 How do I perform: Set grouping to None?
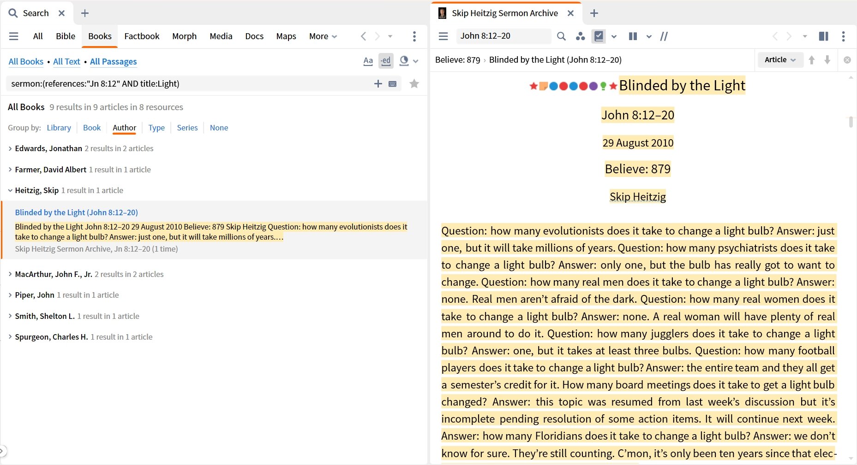[219, 128]
